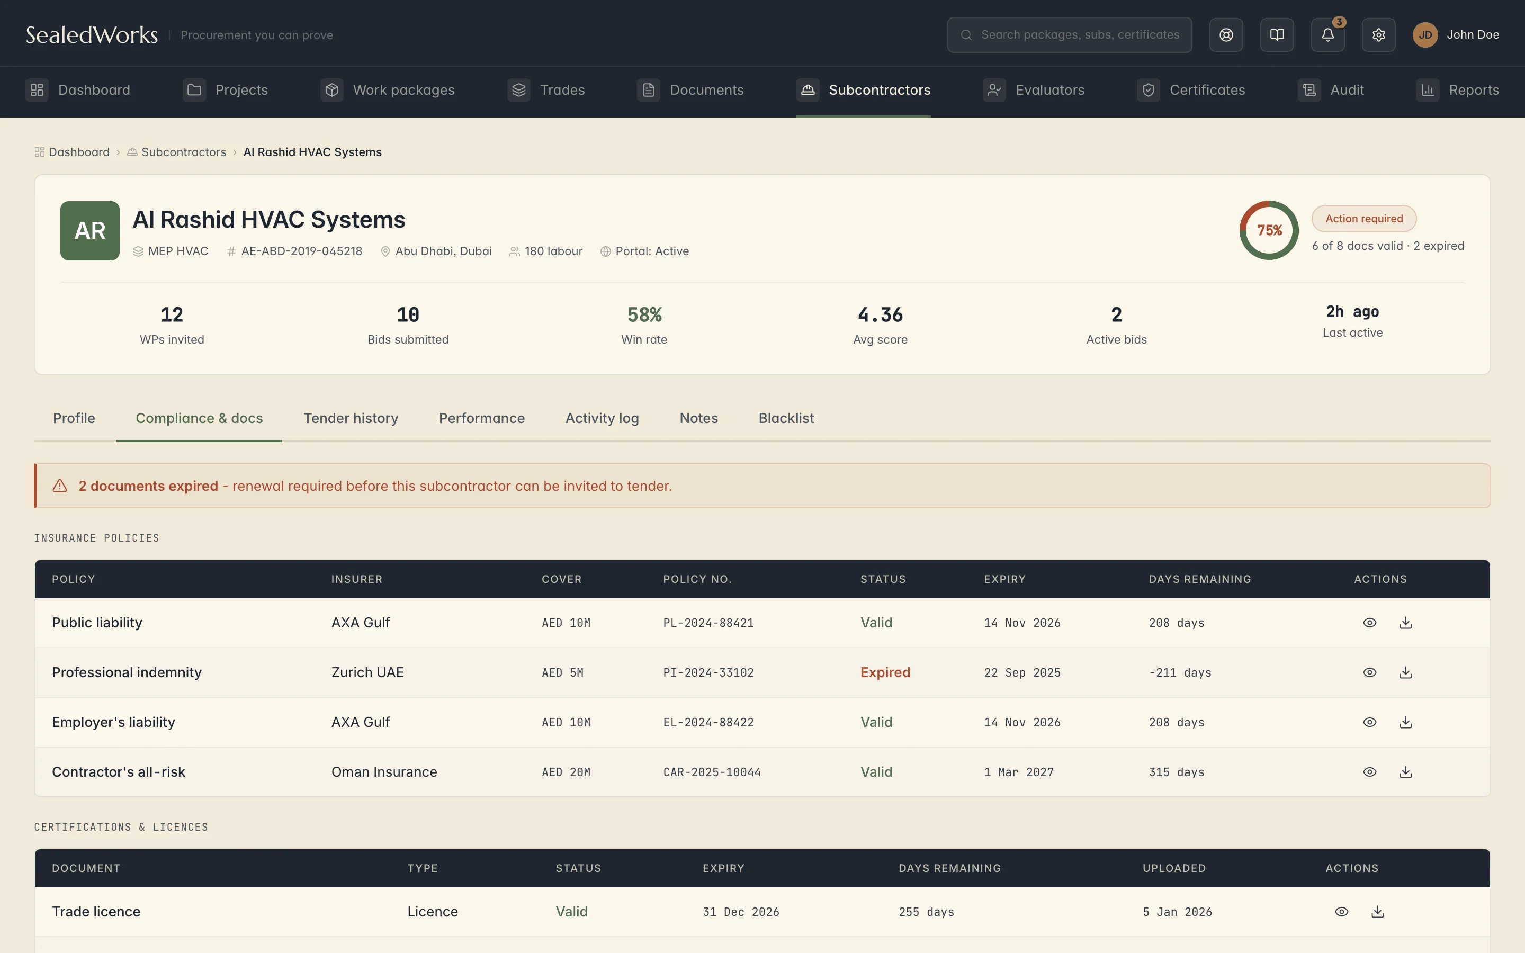Click the Evaluators person-check icon
Image resolution: width=1525 pixels, height=953 pixels.
tap(994, 90)
